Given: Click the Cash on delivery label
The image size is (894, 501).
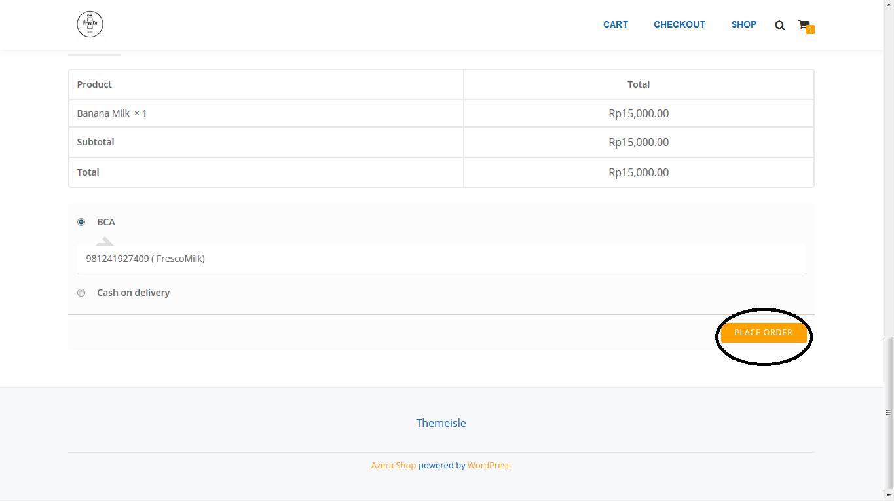Looking at the screenshot, I should [x=133, y=293].
